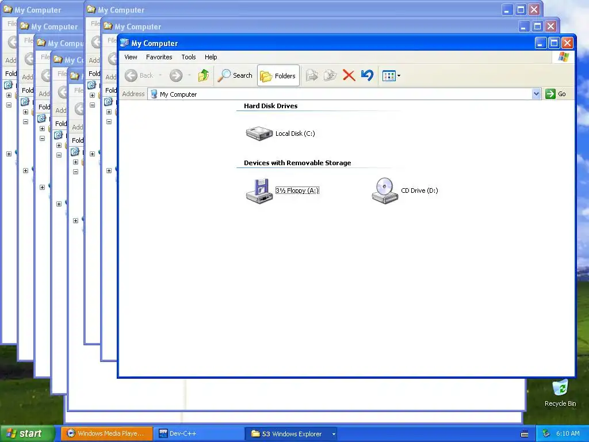This screenshot has height=442, width=589.
Task: Click the front window's title bar computer icon
Action: (x=124, y=43)
